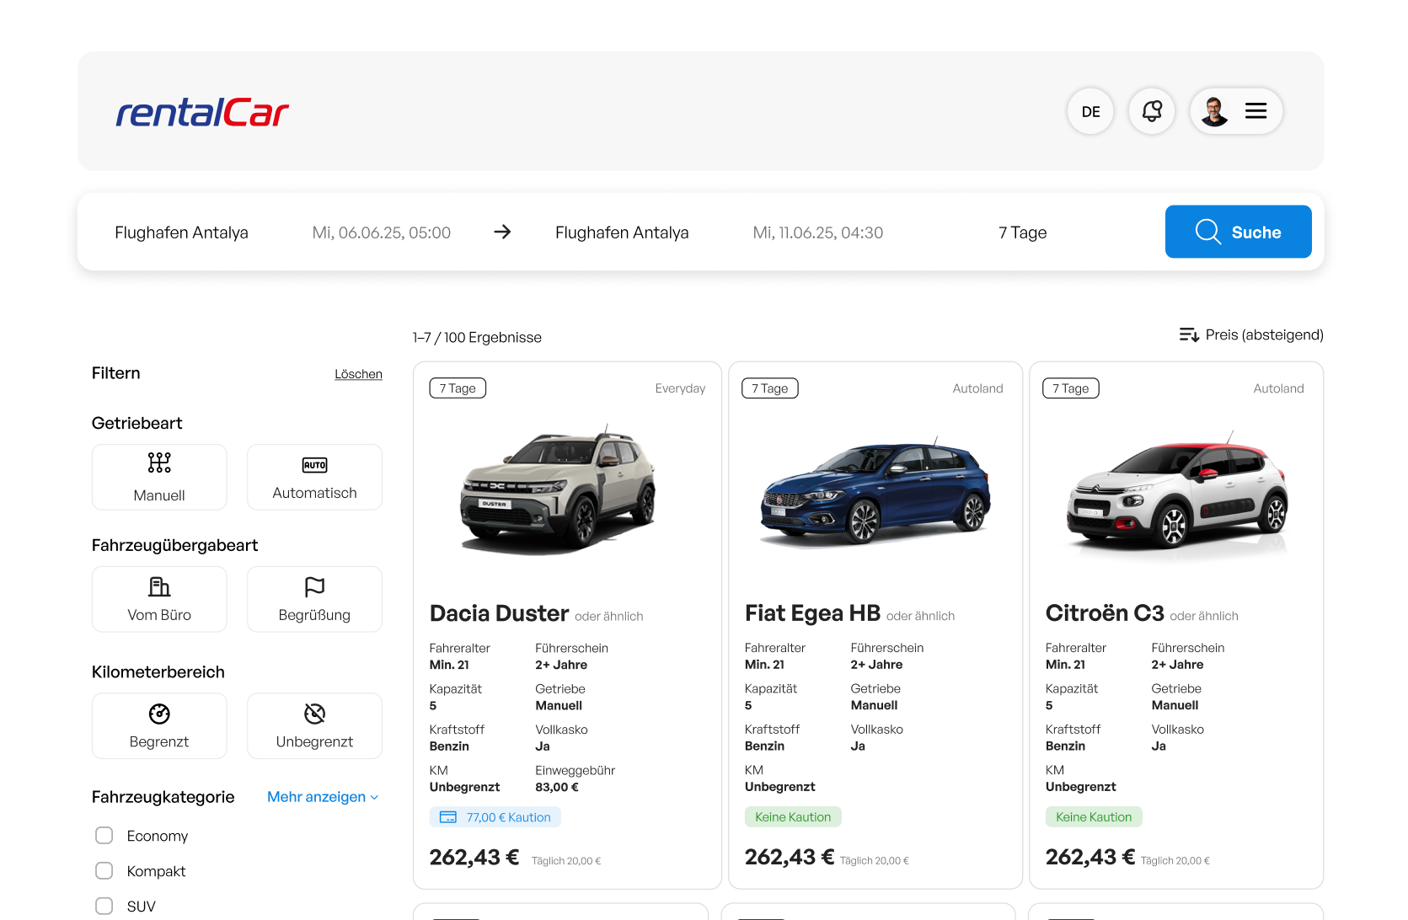Screen dimensions: 1408x920
Task: Toggle the Manuell transmission filter
Action: (x=159, y=477)
